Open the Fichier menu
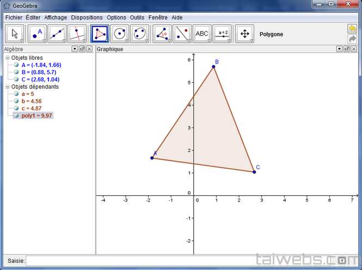Screen dimensions: 362x270 click(x=14, y=17)
